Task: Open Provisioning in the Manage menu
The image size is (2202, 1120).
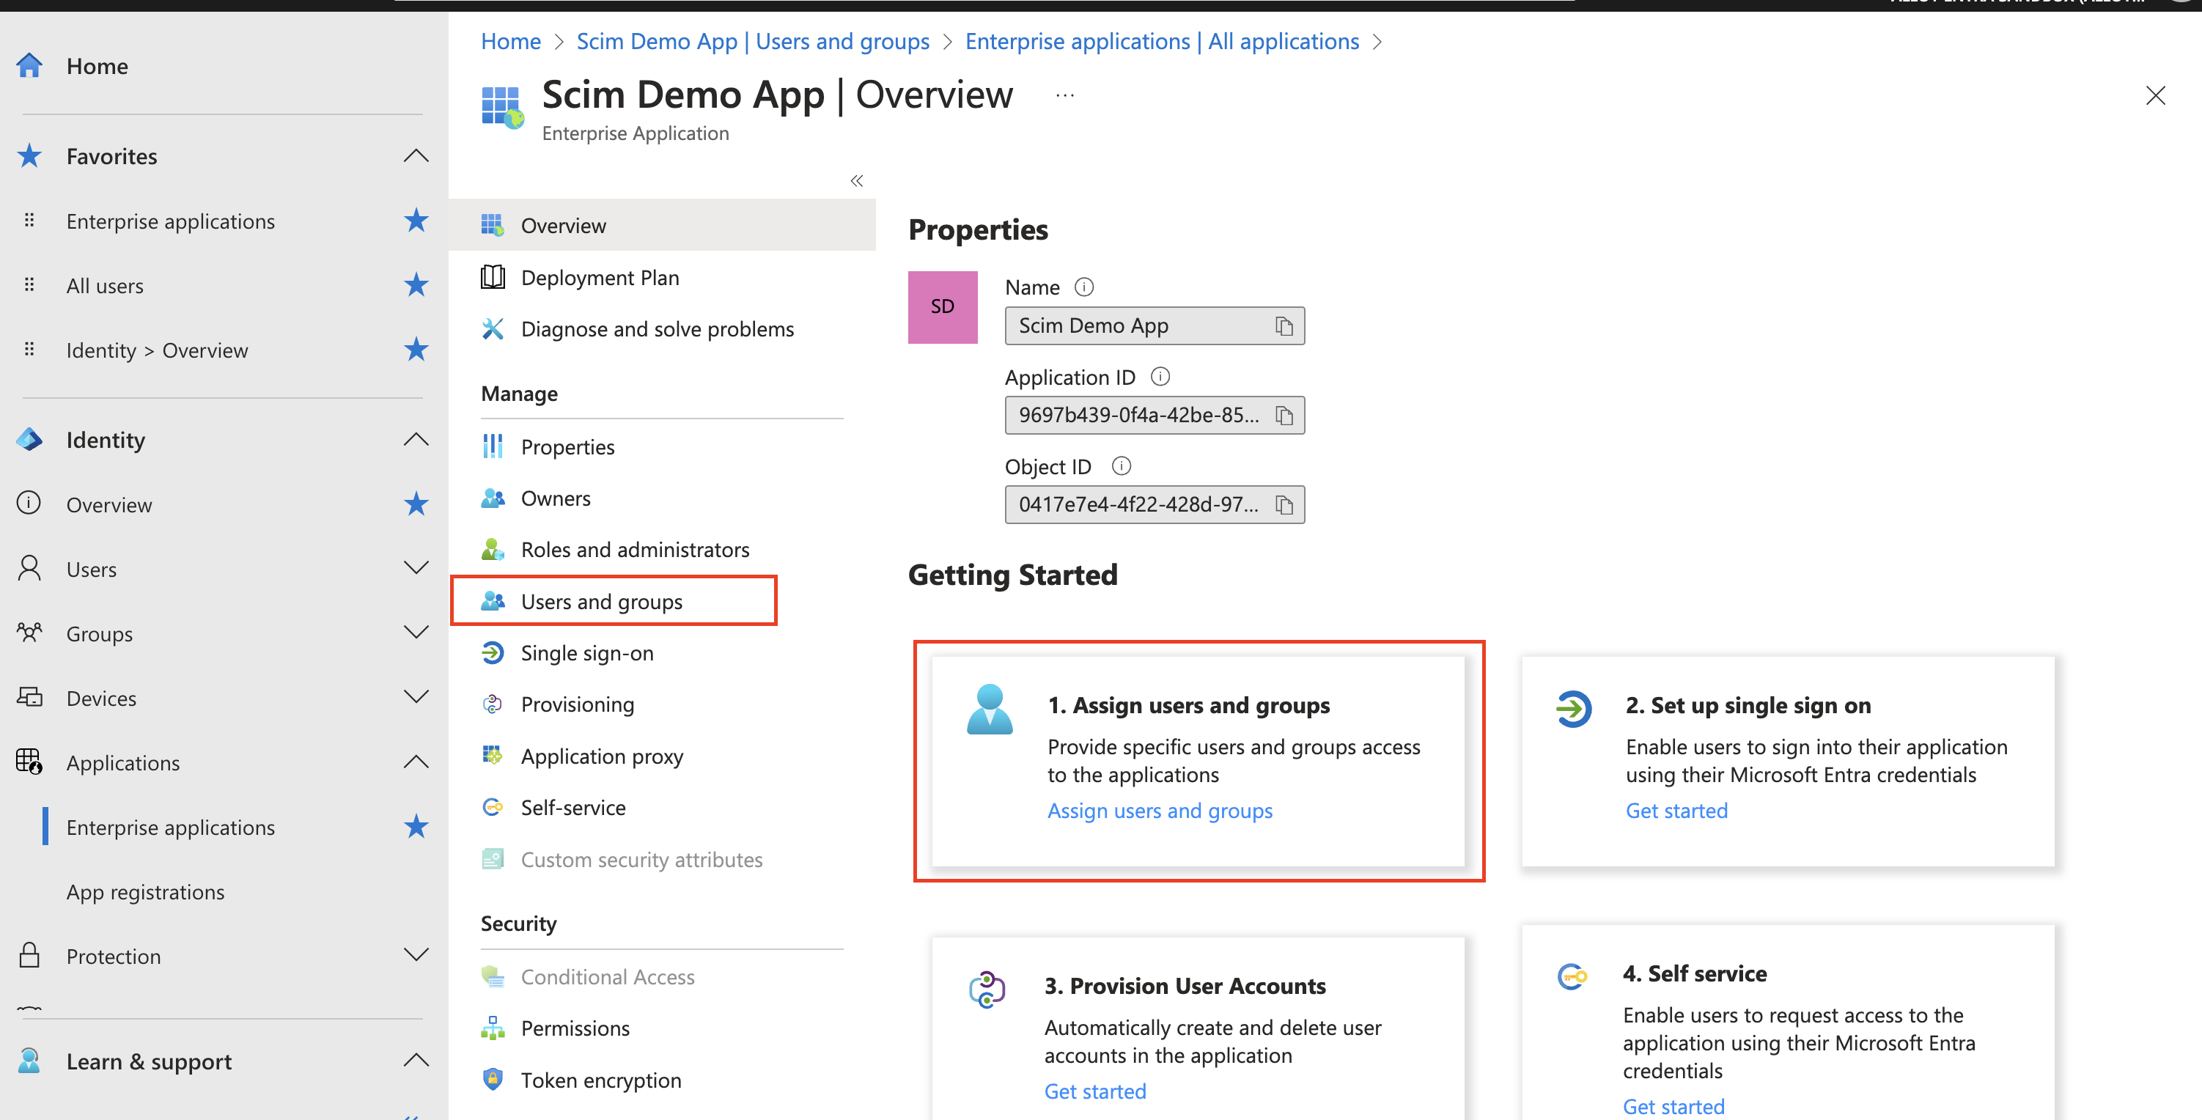Action: click(577, 704)
